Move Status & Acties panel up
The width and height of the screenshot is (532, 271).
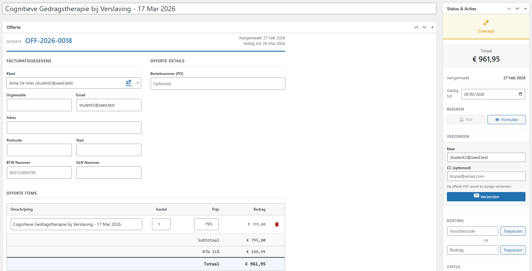click(x=509, y=9)
